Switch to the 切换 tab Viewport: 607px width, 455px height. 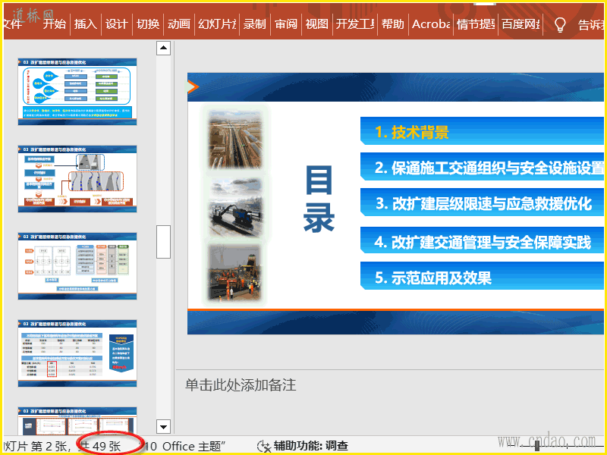(148, 24)
